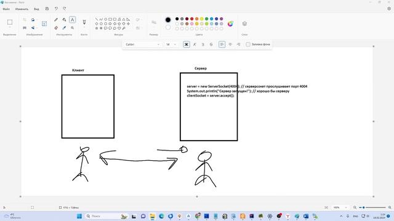Pick the Heart shape
Viewport: 394px width, 221px height.
pyautogui.click(x=119, y=28)
